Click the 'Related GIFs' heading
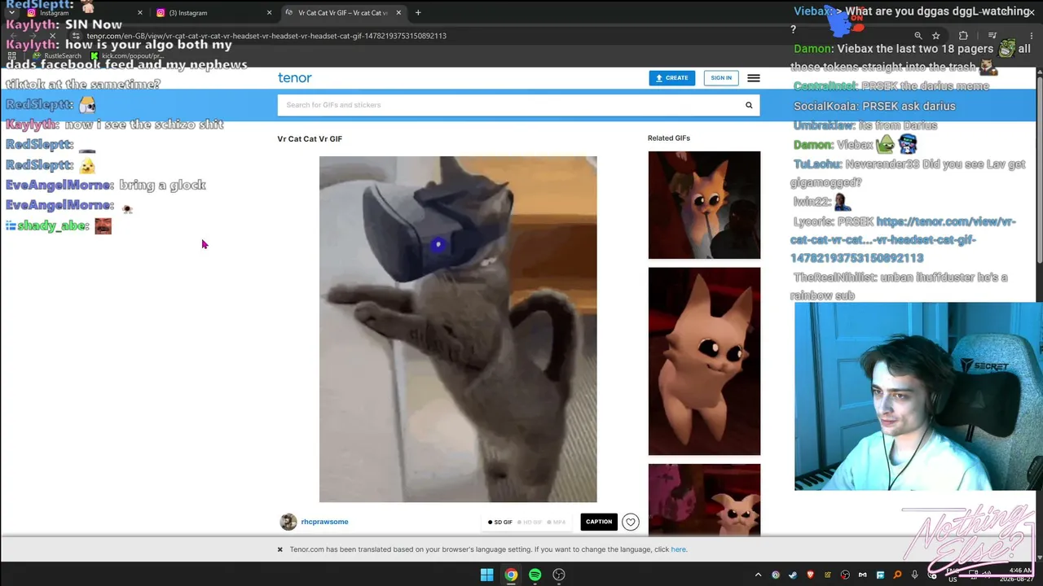Image resolution: width=1043 pixels, height=586 pixels. 669,138
